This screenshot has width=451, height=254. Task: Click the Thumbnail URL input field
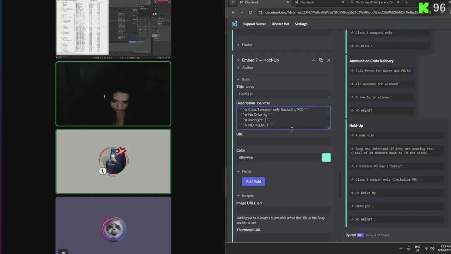[283, 237]
